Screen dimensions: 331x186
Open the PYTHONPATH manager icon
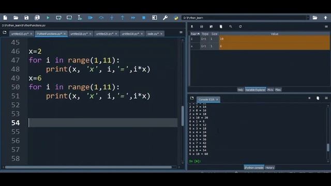(x=176, y=18)
